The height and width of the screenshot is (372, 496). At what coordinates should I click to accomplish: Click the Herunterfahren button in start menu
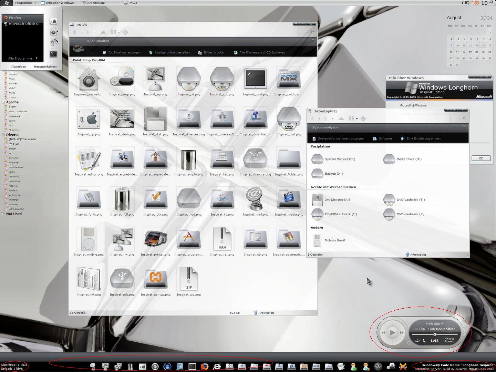(x=45, y=66)
